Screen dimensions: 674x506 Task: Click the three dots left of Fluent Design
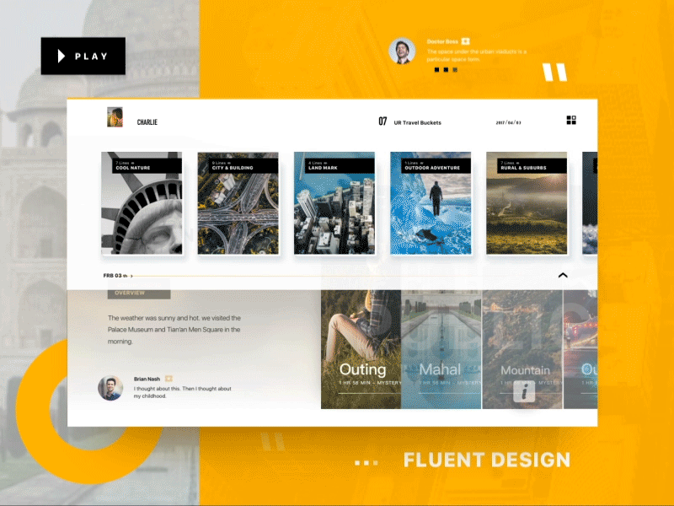coord(366,463)
